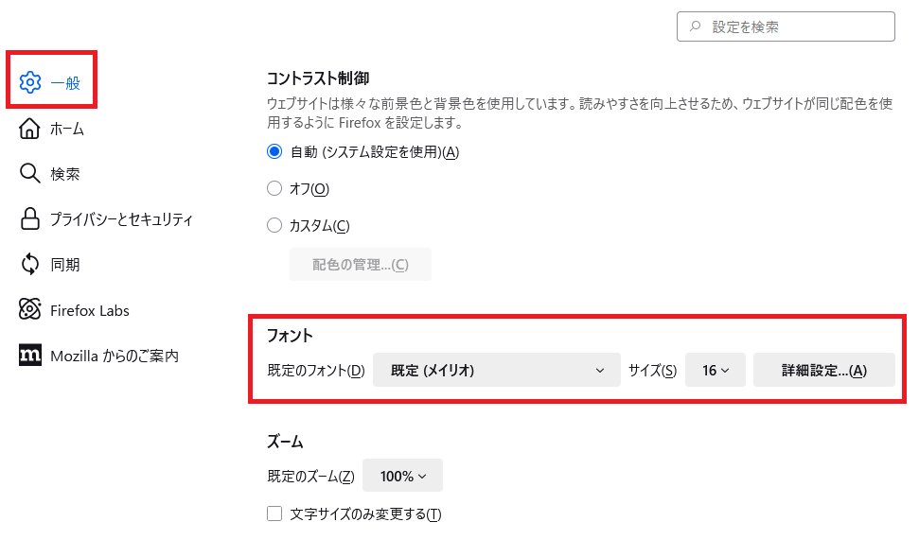Click the lock icon for プライバシーとセキュリティ
This screenshot has width=919, height=557.
29,218
